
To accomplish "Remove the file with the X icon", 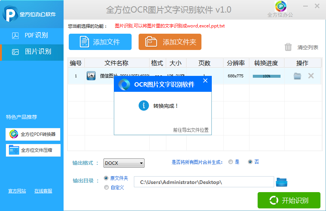I will 311,76.
